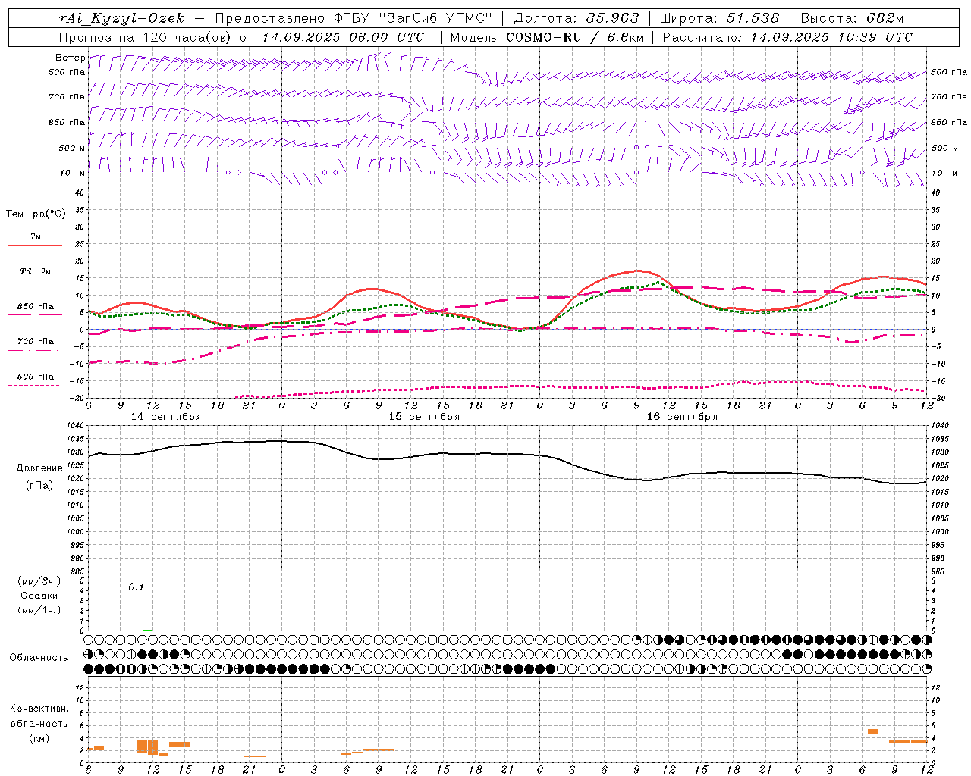Click the (мм/3ч.) precipitation unit label
971x776 pixels.
(x=39, y=581)
